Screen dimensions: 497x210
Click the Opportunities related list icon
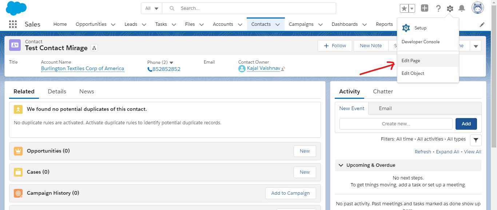[x=18, y=151]
